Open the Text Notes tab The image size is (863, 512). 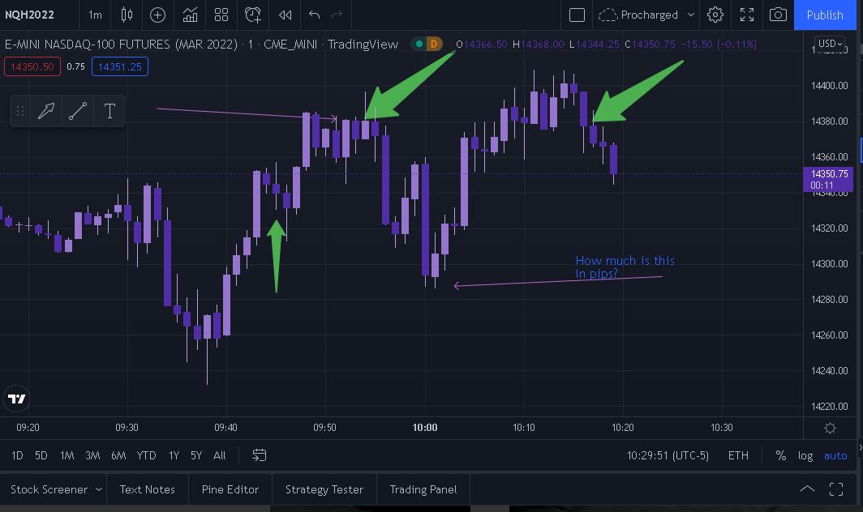[147, 489]
